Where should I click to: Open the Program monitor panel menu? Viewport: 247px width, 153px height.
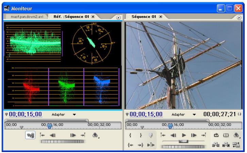coord(239,18)
